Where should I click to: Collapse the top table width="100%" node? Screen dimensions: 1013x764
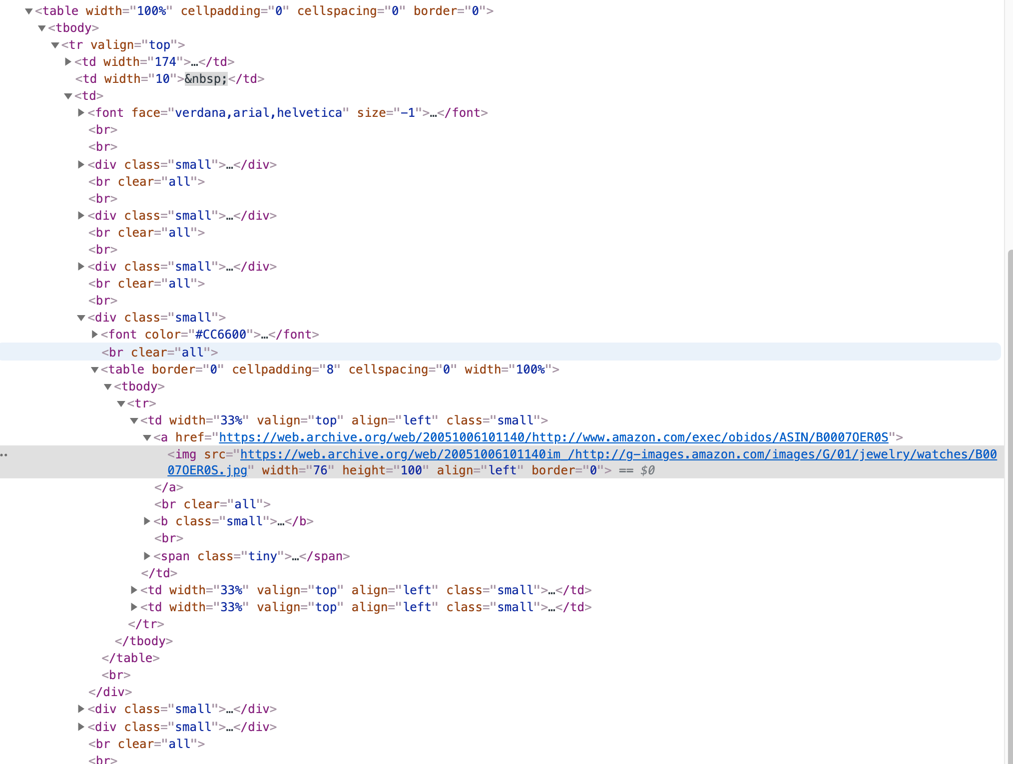point(29,11)
